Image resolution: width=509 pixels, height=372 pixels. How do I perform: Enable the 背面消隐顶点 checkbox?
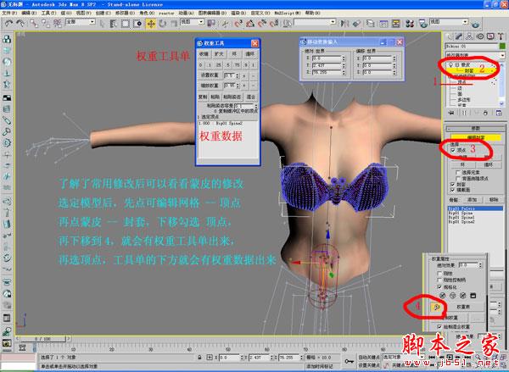pyautogui.click(x=458, y=179)
